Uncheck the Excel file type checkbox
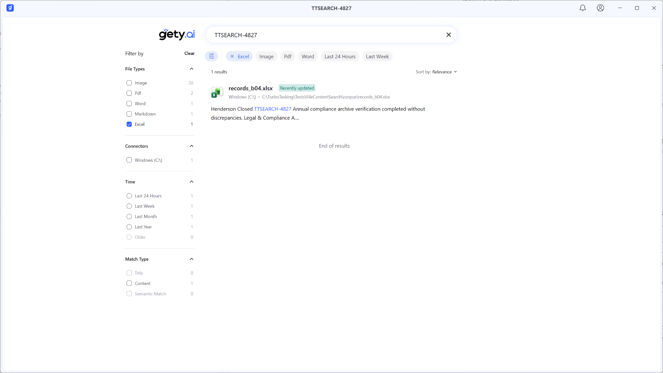663x373 pixels. 129,124
